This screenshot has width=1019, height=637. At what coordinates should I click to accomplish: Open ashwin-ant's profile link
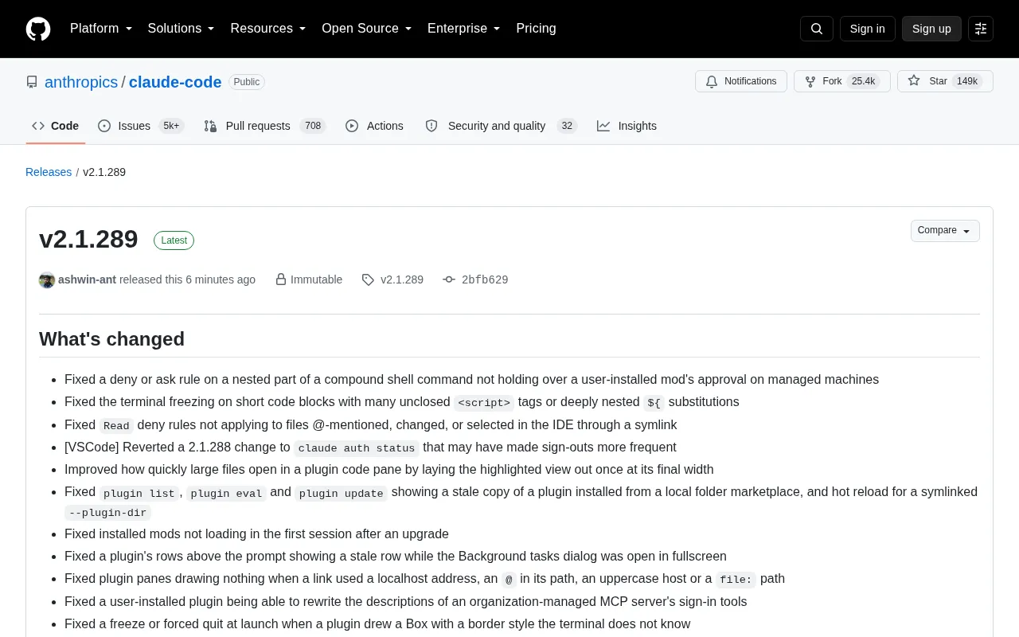(88, 279)
